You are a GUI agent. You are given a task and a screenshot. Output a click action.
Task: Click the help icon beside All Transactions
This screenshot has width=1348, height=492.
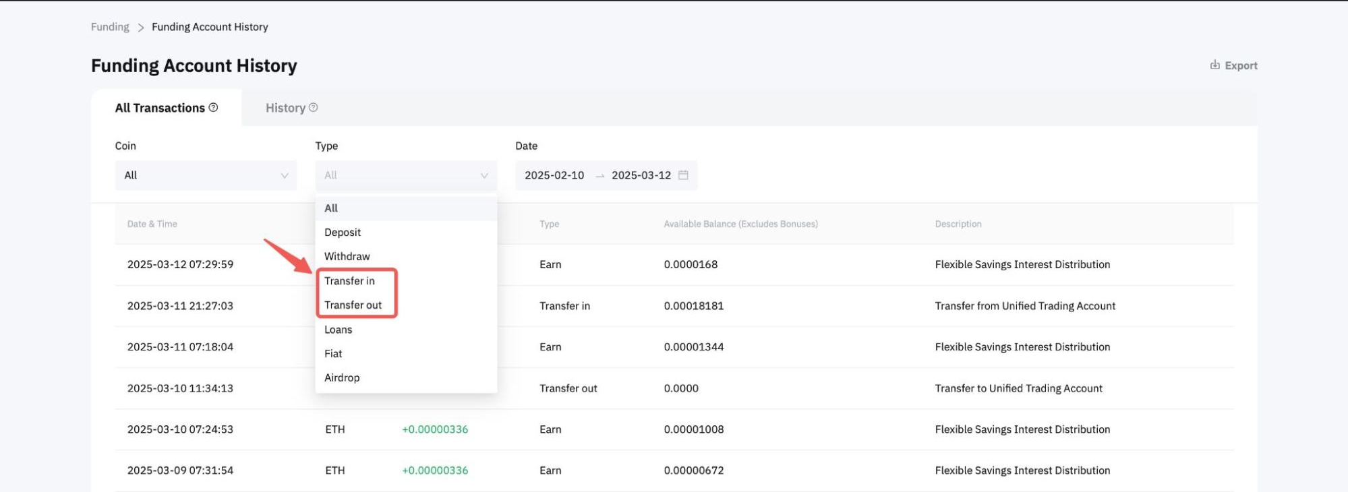click(x=213, y=107)
